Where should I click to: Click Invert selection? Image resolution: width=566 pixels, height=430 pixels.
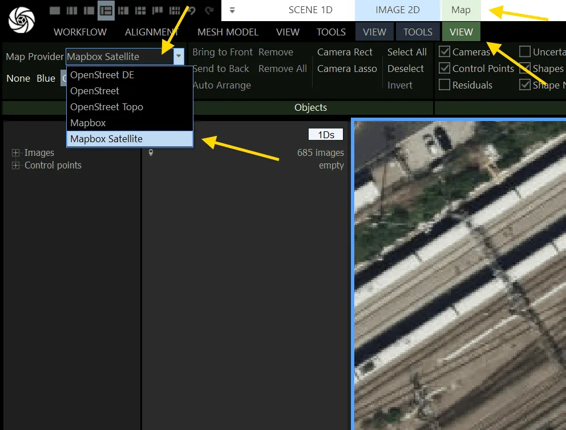399,85
